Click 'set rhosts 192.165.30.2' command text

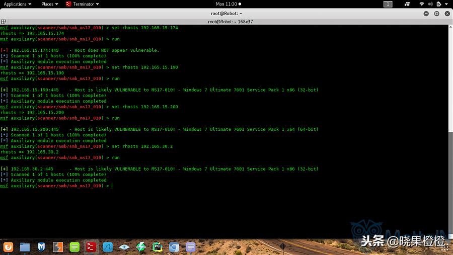pos(142,146)
